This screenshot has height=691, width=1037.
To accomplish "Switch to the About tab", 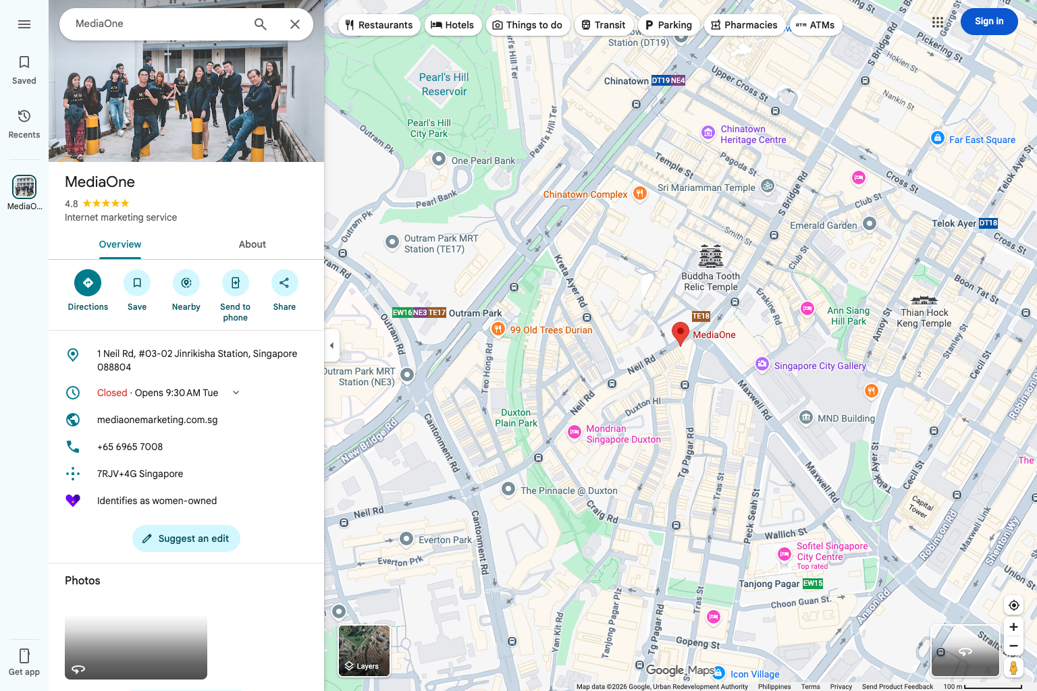I will (x=252, y=244).
